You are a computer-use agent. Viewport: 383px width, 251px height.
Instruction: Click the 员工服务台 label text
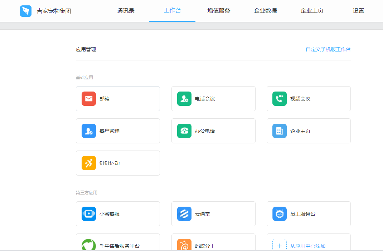[x=302, y=214]
